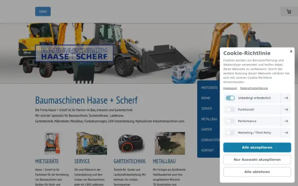Open GARTEN in the side menu

click(x=207, y=129)
